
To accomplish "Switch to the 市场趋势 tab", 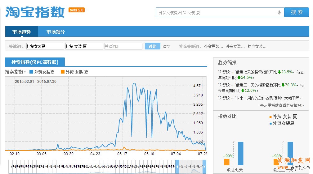I will point(21,32).
